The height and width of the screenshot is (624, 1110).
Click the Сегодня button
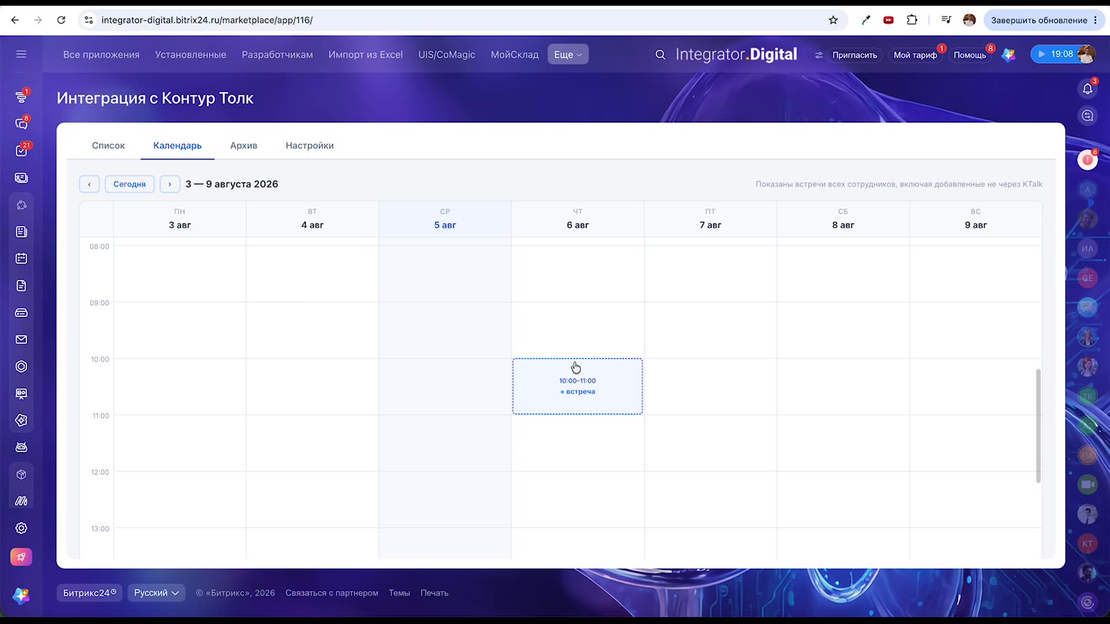(x=130, y=184)
